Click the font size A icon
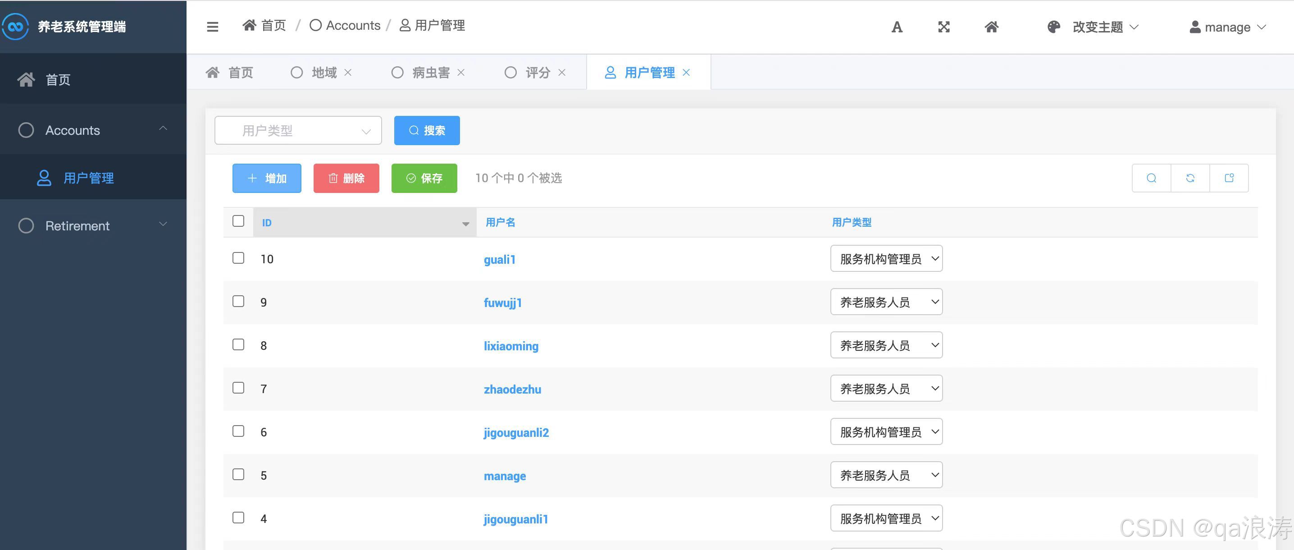Screen dimensions: 1294x550 [897, 27]
